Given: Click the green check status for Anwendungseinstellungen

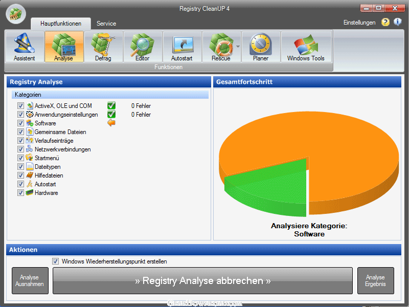Looking at the screenshot, I should tap(111, 114).
